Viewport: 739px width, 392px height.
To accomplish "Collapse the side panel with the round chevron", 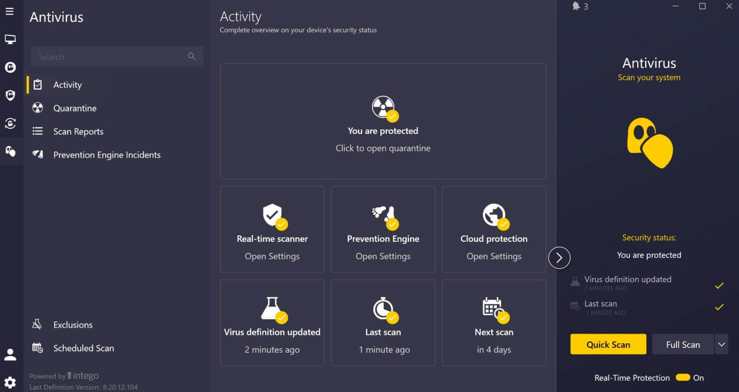I will (559, 258).
